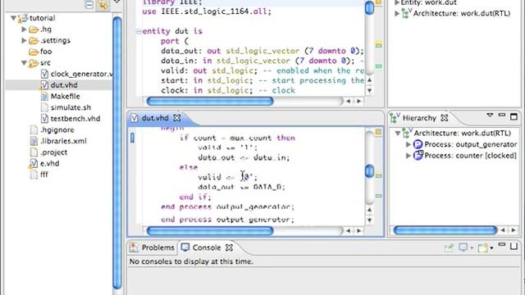Select the Hierarchy view tab
The width and height of the screenshot is (525, 295).
click(419, 118)
